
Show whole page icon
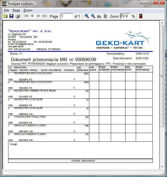click(x=105, y=16)
